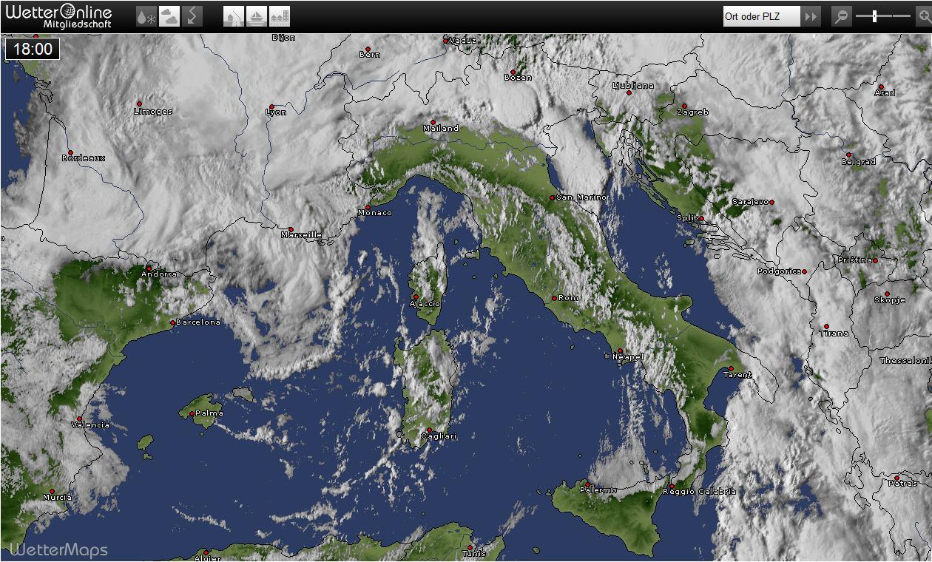Viewport: 932px width, 562px height.
Task: Select the Barcelona city marker
Action: pos(173,322)
